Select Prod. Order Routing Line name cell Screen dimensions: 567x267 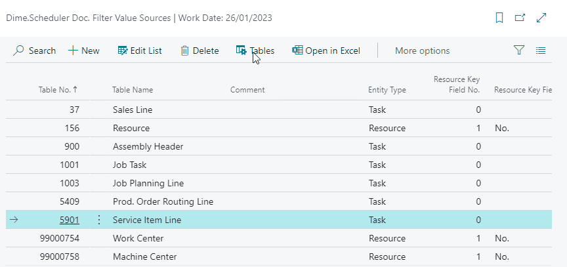coord(163,201)
